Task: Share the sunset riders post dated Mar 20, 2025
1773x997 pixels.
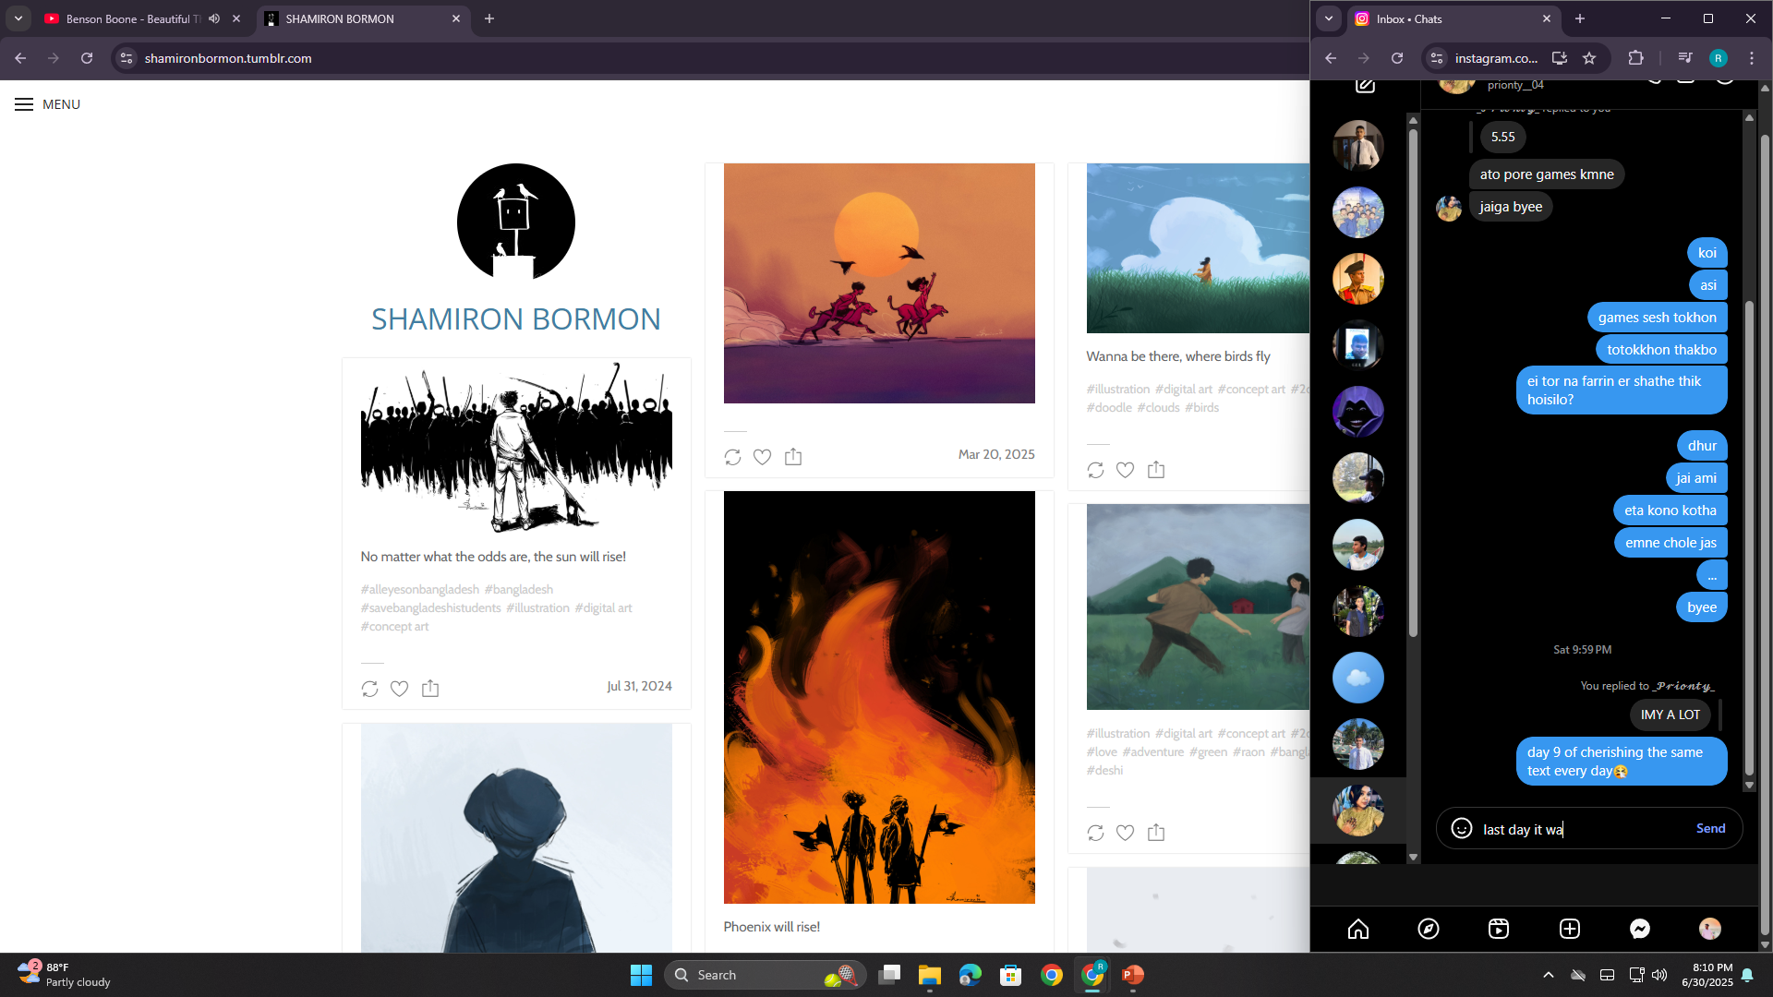Action: point(793,457)
